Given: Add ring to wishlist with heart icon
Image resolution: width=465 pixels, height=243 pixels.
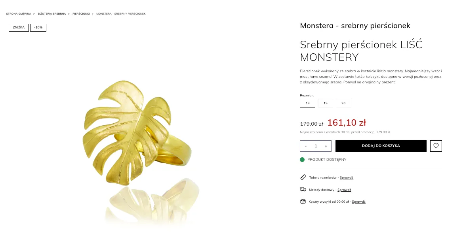Looking at the screenshot, I should click(x=436, y=146).
